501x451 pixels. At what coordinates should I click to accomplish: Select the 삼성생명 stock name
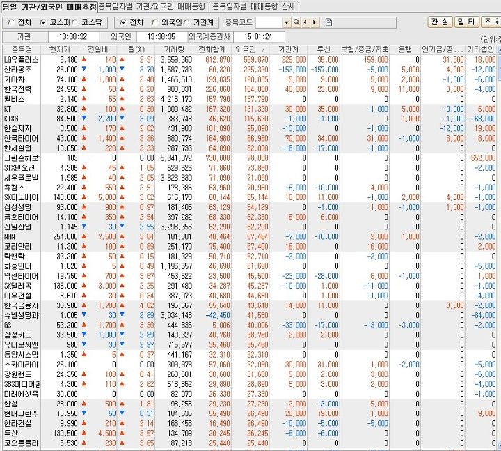point(18,207)
